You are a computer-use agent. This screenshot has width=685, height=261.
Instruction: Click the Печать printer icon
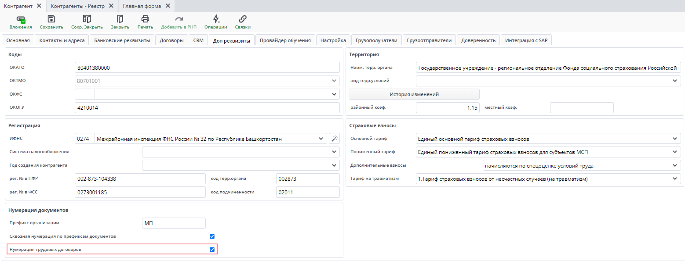point(145,19)
